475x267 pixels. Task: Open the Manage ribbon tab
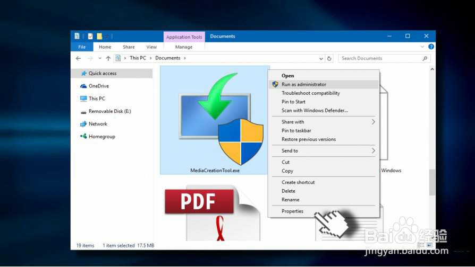click(x=184, y=47)
